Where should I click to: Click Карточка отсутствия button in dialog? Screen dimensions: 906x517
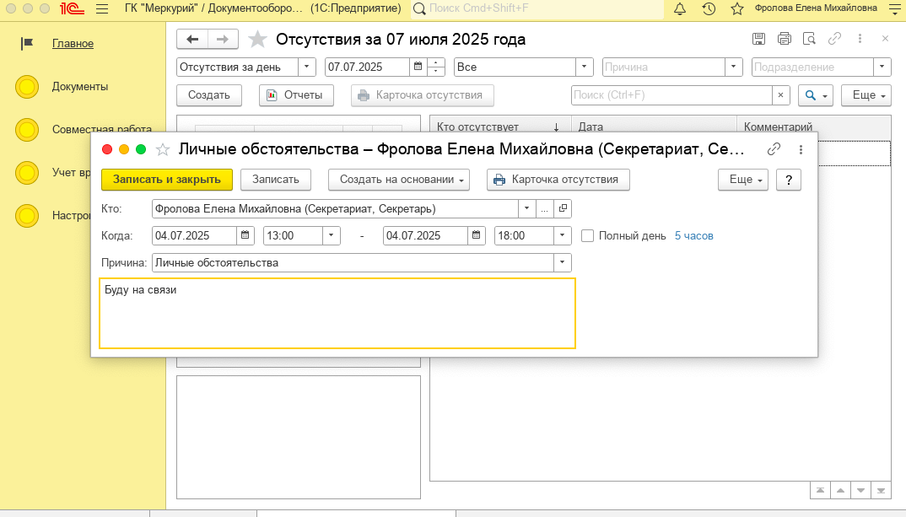click(x=558, y=180)
